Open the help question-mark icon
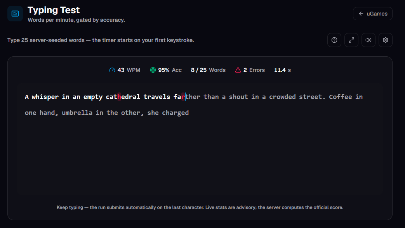 point(334,40)
